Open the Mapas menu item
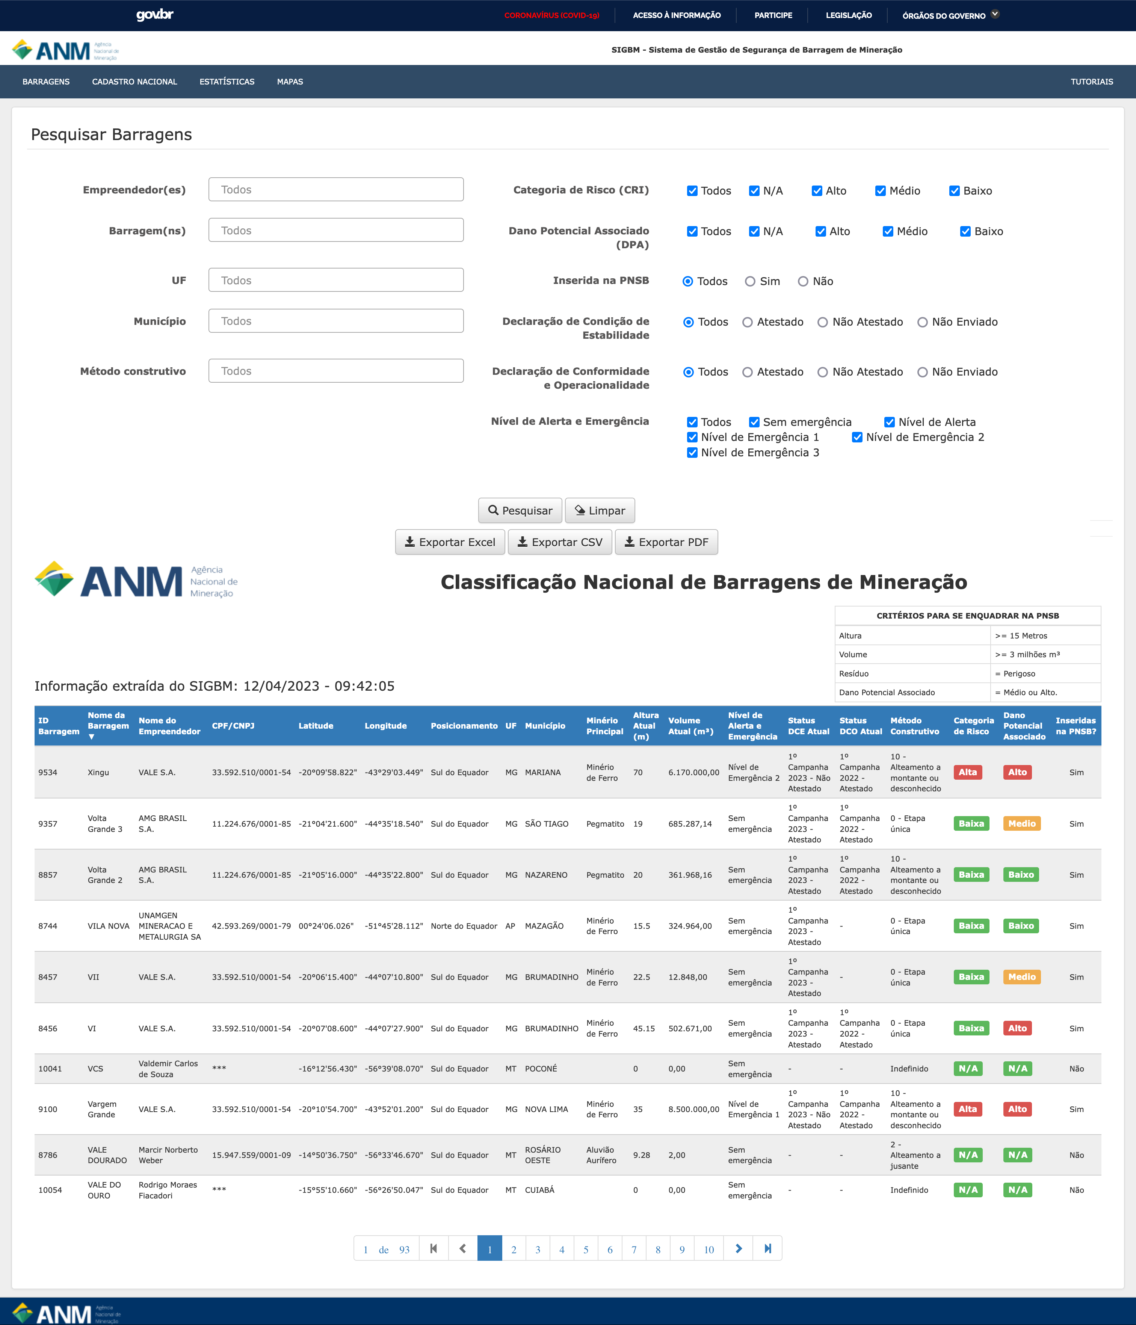 point(290,82)
